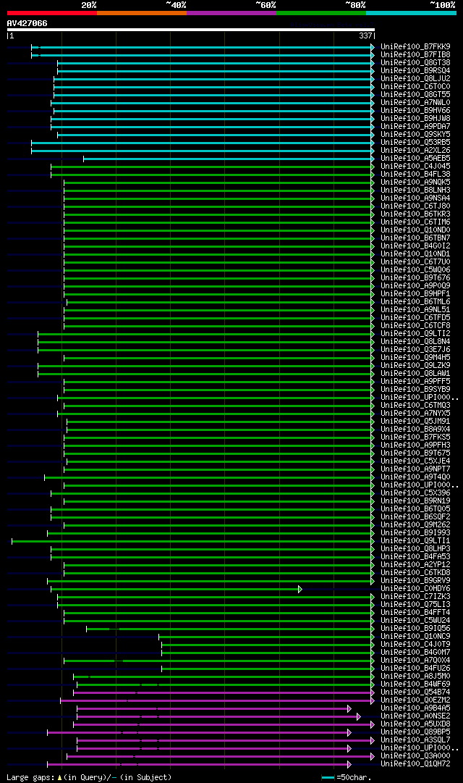Image resolution: width=463 pixels, height=783 pixels.
Task: Select the UniRef100_A7Q0X4 label
Action: [x=415, y=661]
